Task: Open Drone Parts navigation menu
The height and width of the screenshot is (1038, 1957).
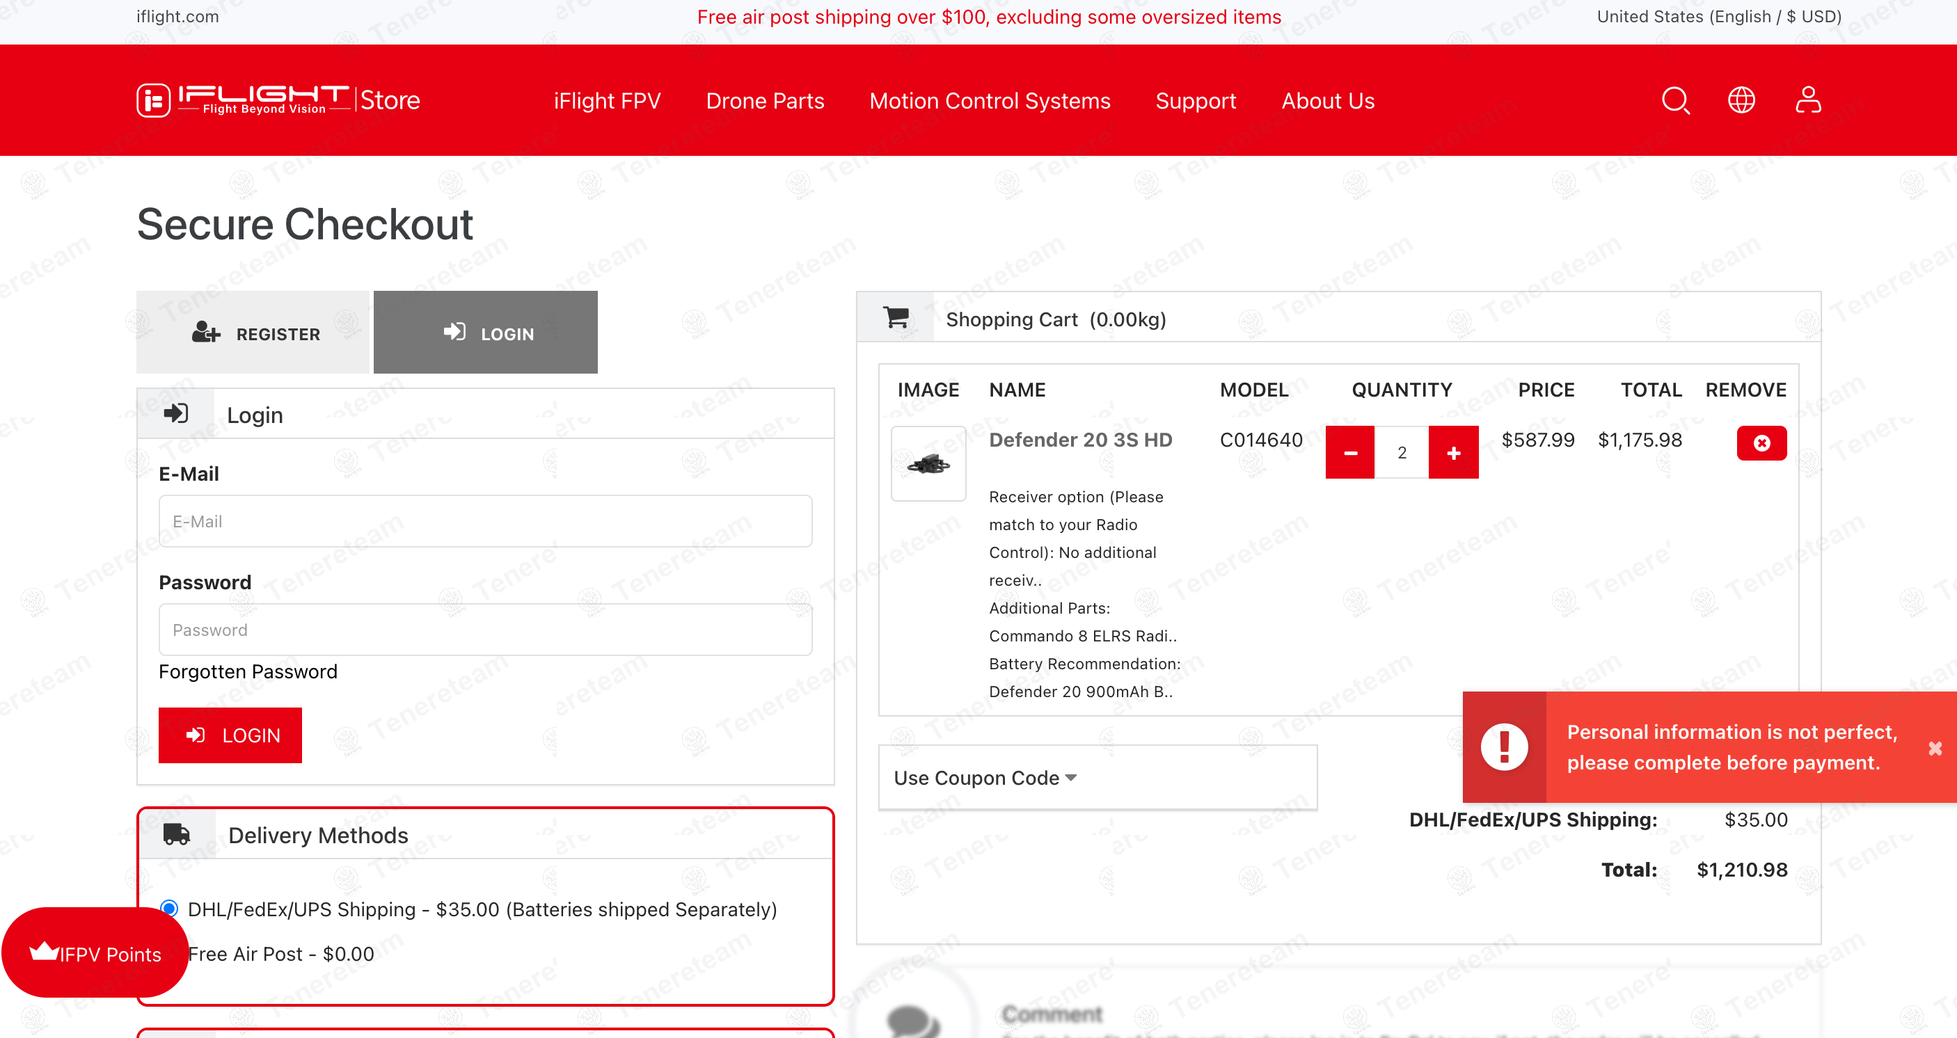Action: [764, 101]
